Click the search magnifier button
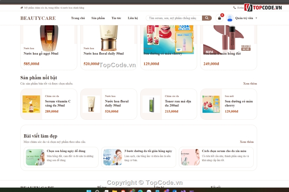This screenshot has height=192, width=289. pyautogui.click(x=207, y=18)
